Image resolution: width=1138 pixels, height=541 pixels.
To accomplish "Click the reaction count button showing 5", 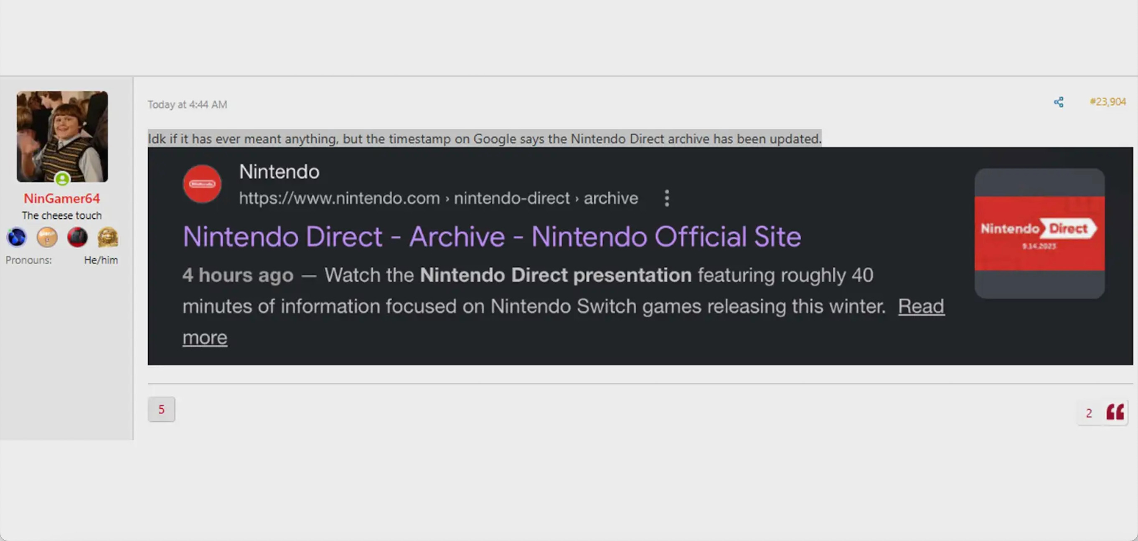I will [161, 409].
